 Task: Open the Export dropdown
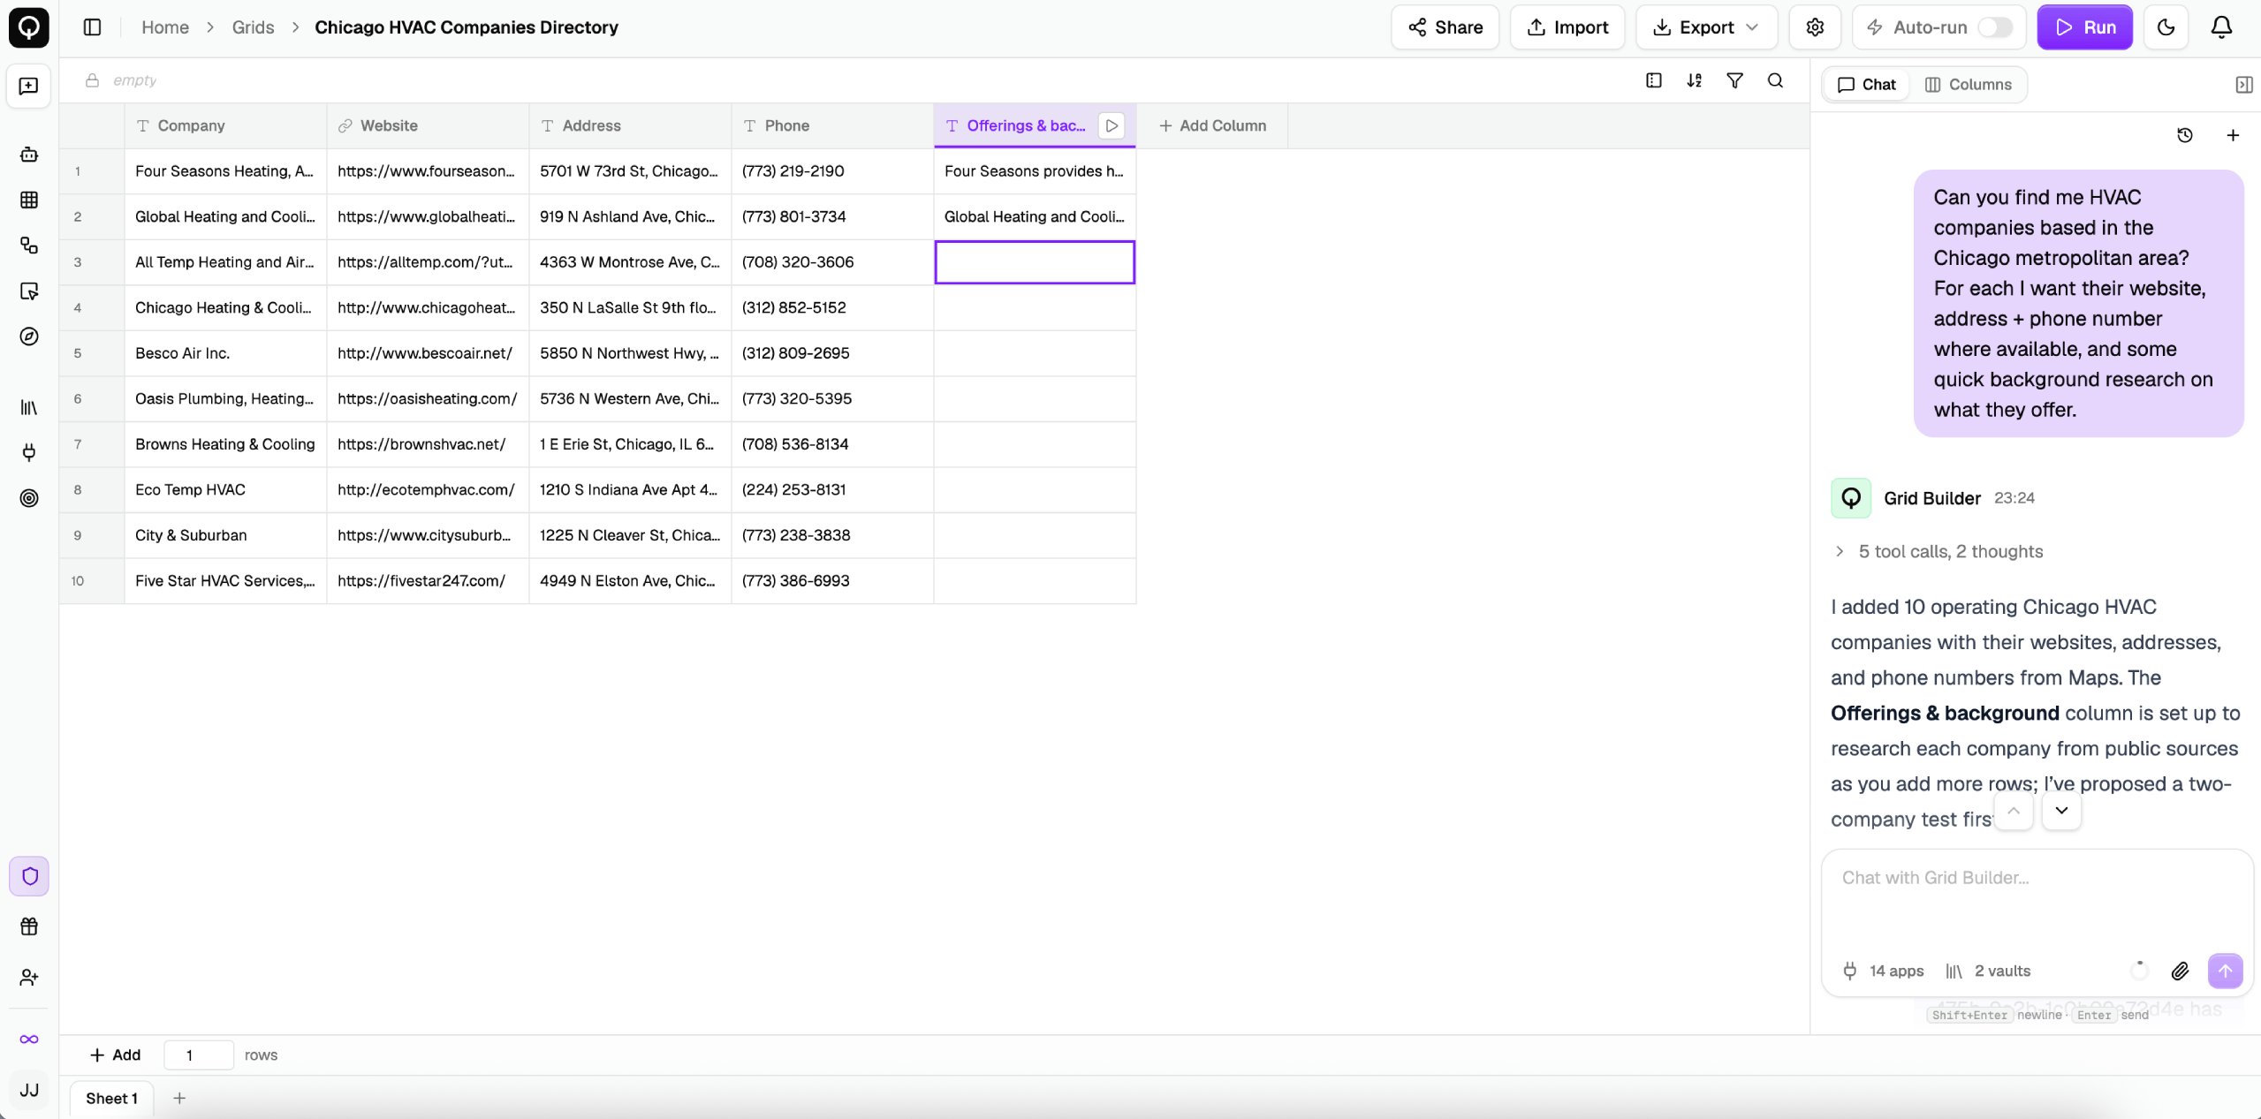click(x=1706, y=27)
